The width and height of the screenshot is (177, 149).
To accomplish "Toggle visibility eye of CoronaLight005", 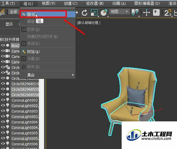I will pos(3,133).
